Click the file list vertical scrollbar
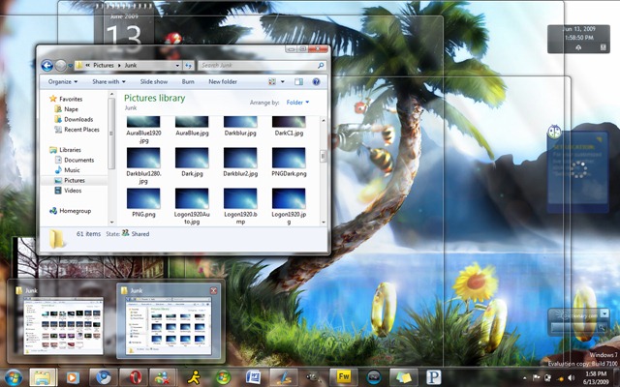Screen dimensions: 620x387 pyautogui.click(x=323, y=171)
